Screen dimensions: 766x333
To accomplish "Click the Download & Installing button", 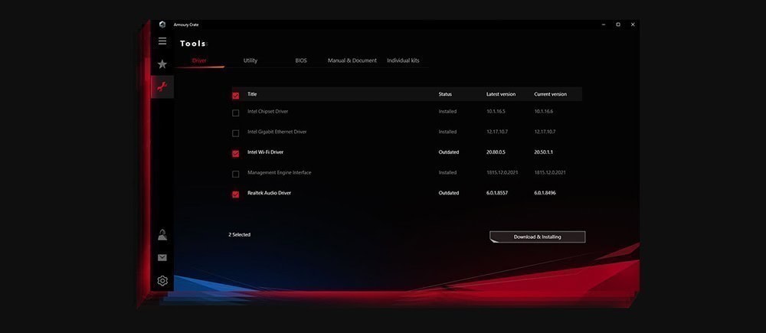I will 538,237.
